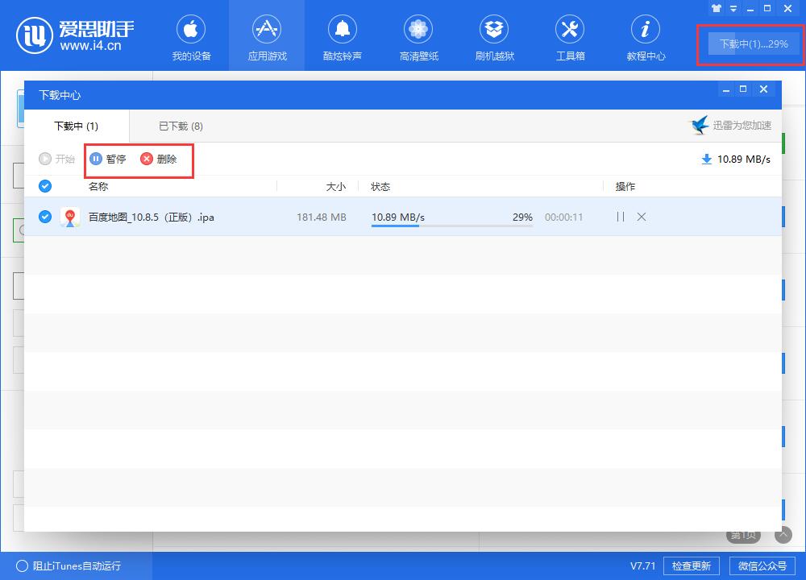
Task: Maximize the 下载中心 dialog
Action: pos(743,89)
